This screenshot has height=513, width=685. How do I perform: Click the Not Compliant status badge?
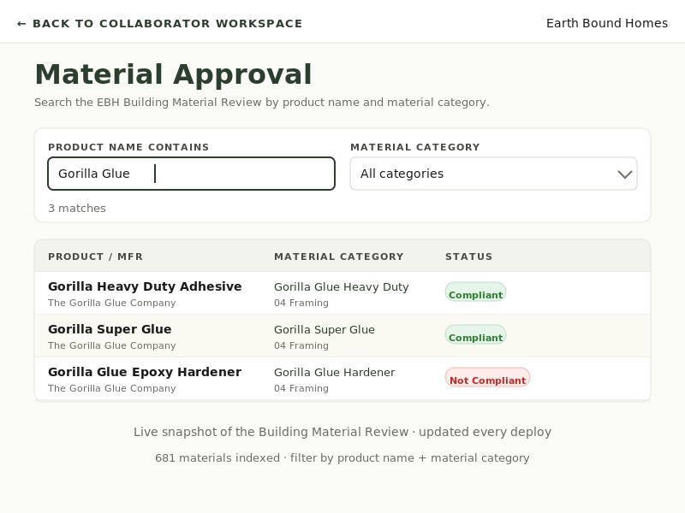[x=487, y=378]
